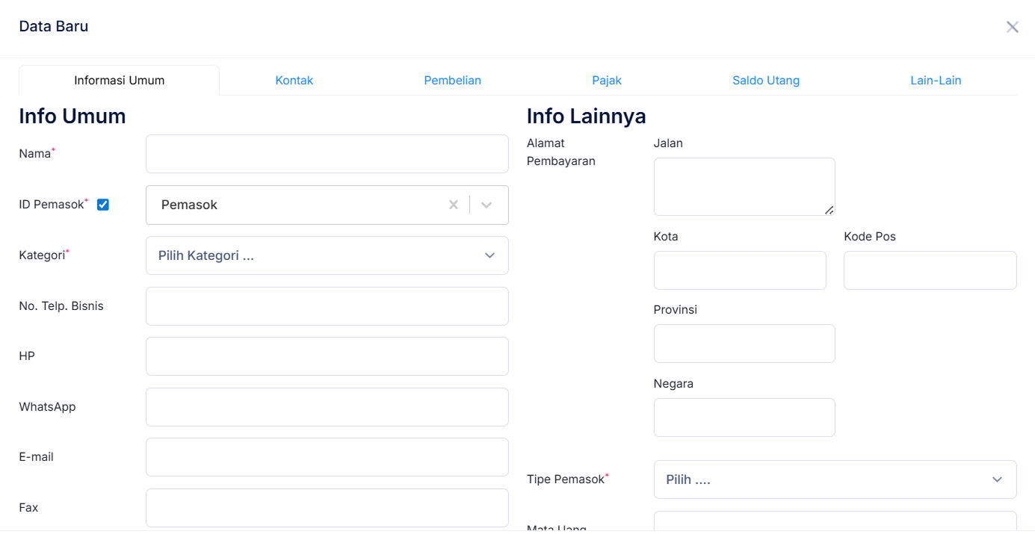Viewport: 1035px width, 534px height.
Task: Expand the ID Pemasok dropdown arrow
Action: coord(486,205)
